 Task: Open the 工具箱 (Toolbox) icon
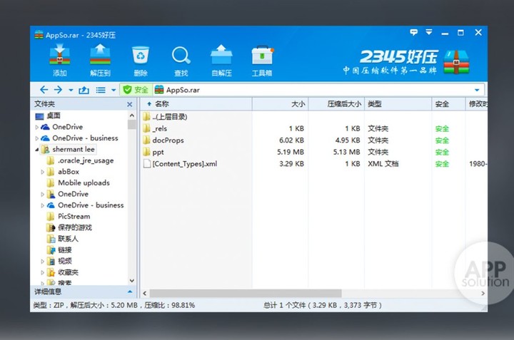click(262, 55)
